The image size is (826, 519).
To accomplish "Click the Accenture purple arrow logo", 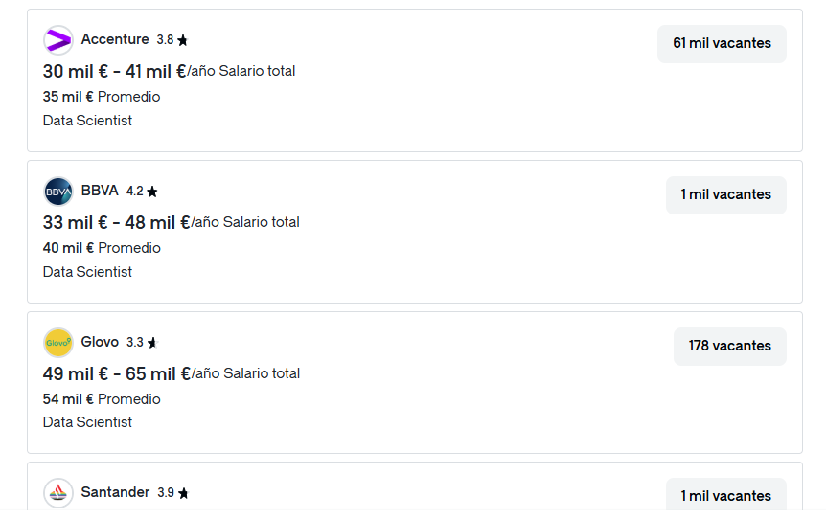I will [x=57, y=40].
